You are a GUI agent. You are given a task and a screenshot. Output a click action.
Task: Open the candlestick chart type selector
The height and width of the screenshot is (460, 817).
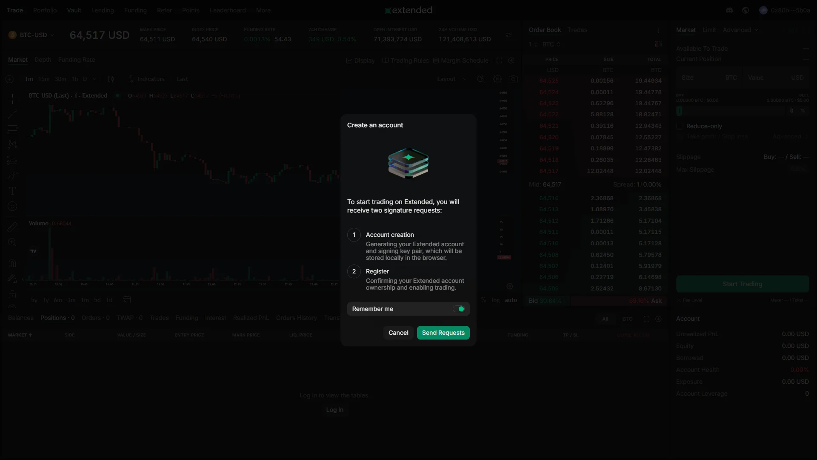tap(111, 79)
